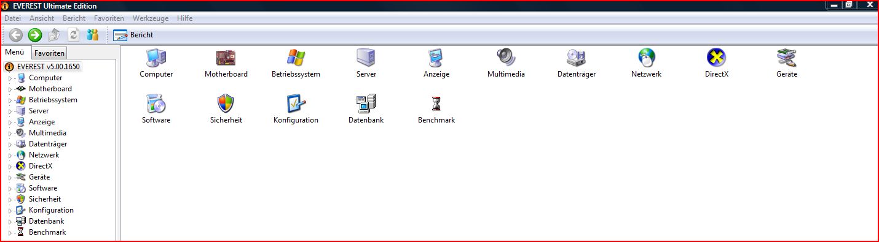This screenshot has height=242, width=879.
Task: Expand the Benchmark tree node arrow
Action: click(10, 233)
